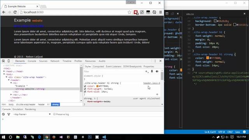The height and width of the screenshot is (140, 249).
Task: Open File Explorer from the taskbar
Action: tap(18, 137)
